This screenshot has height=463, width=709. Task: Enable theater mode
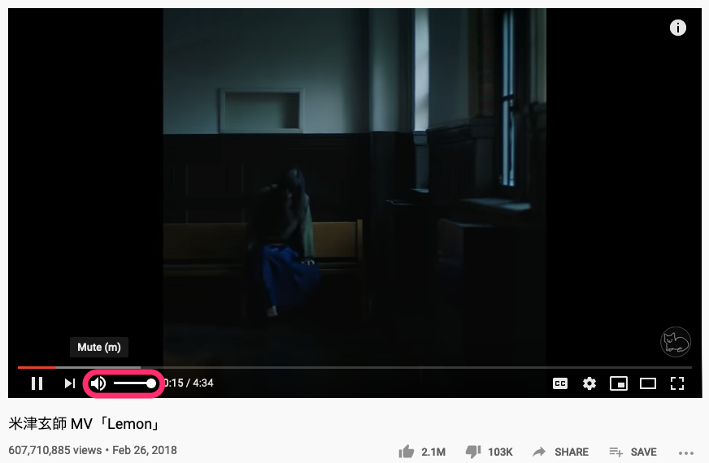coord(648,383)
